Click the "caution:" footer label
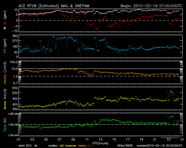The image size is (186, 148). (x=53, y=146)
